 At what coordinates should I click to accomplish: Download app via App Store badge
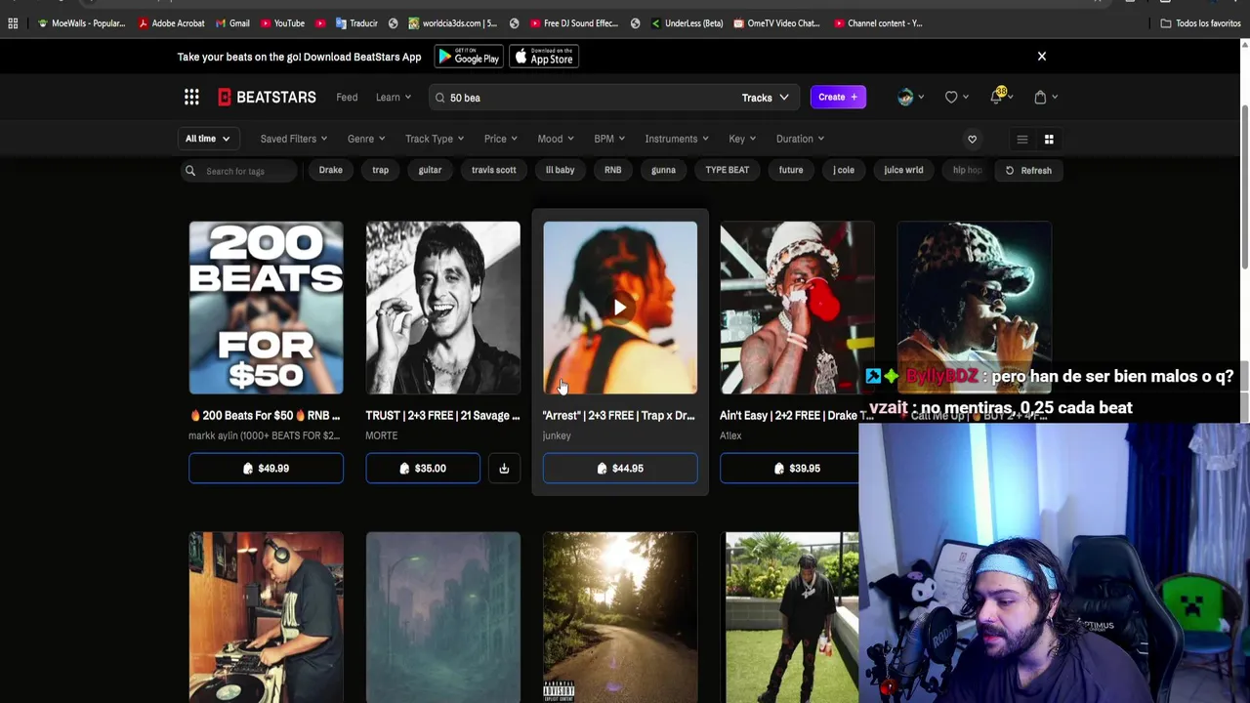(544, 57)
